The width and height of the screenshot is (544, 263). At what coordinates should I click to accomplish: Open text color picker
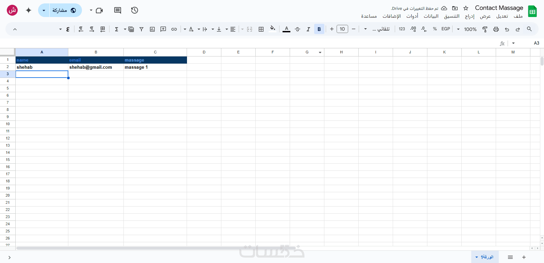[287, 29]
